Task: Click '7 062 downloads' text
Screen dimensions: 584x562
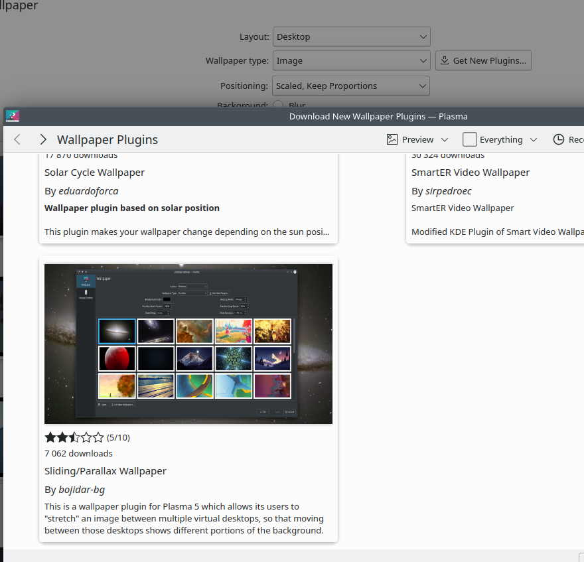Action: [x=78, y=453]
